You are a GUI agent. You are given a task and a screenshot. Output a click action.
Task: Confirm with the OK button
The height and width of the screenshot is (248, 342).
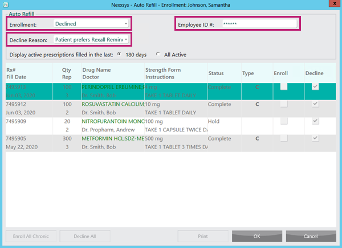pos(256,236)
